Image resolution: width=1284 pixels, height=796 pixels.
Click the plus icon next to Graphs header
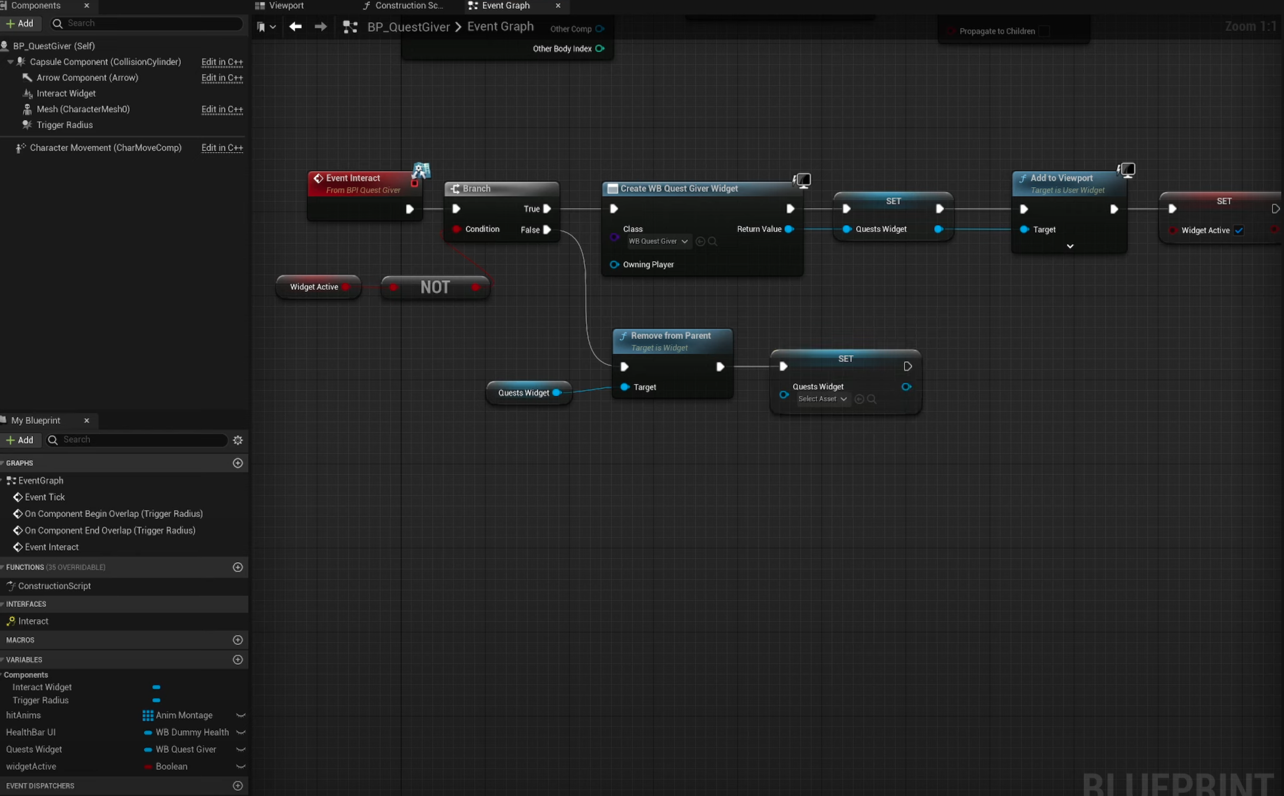238,463
